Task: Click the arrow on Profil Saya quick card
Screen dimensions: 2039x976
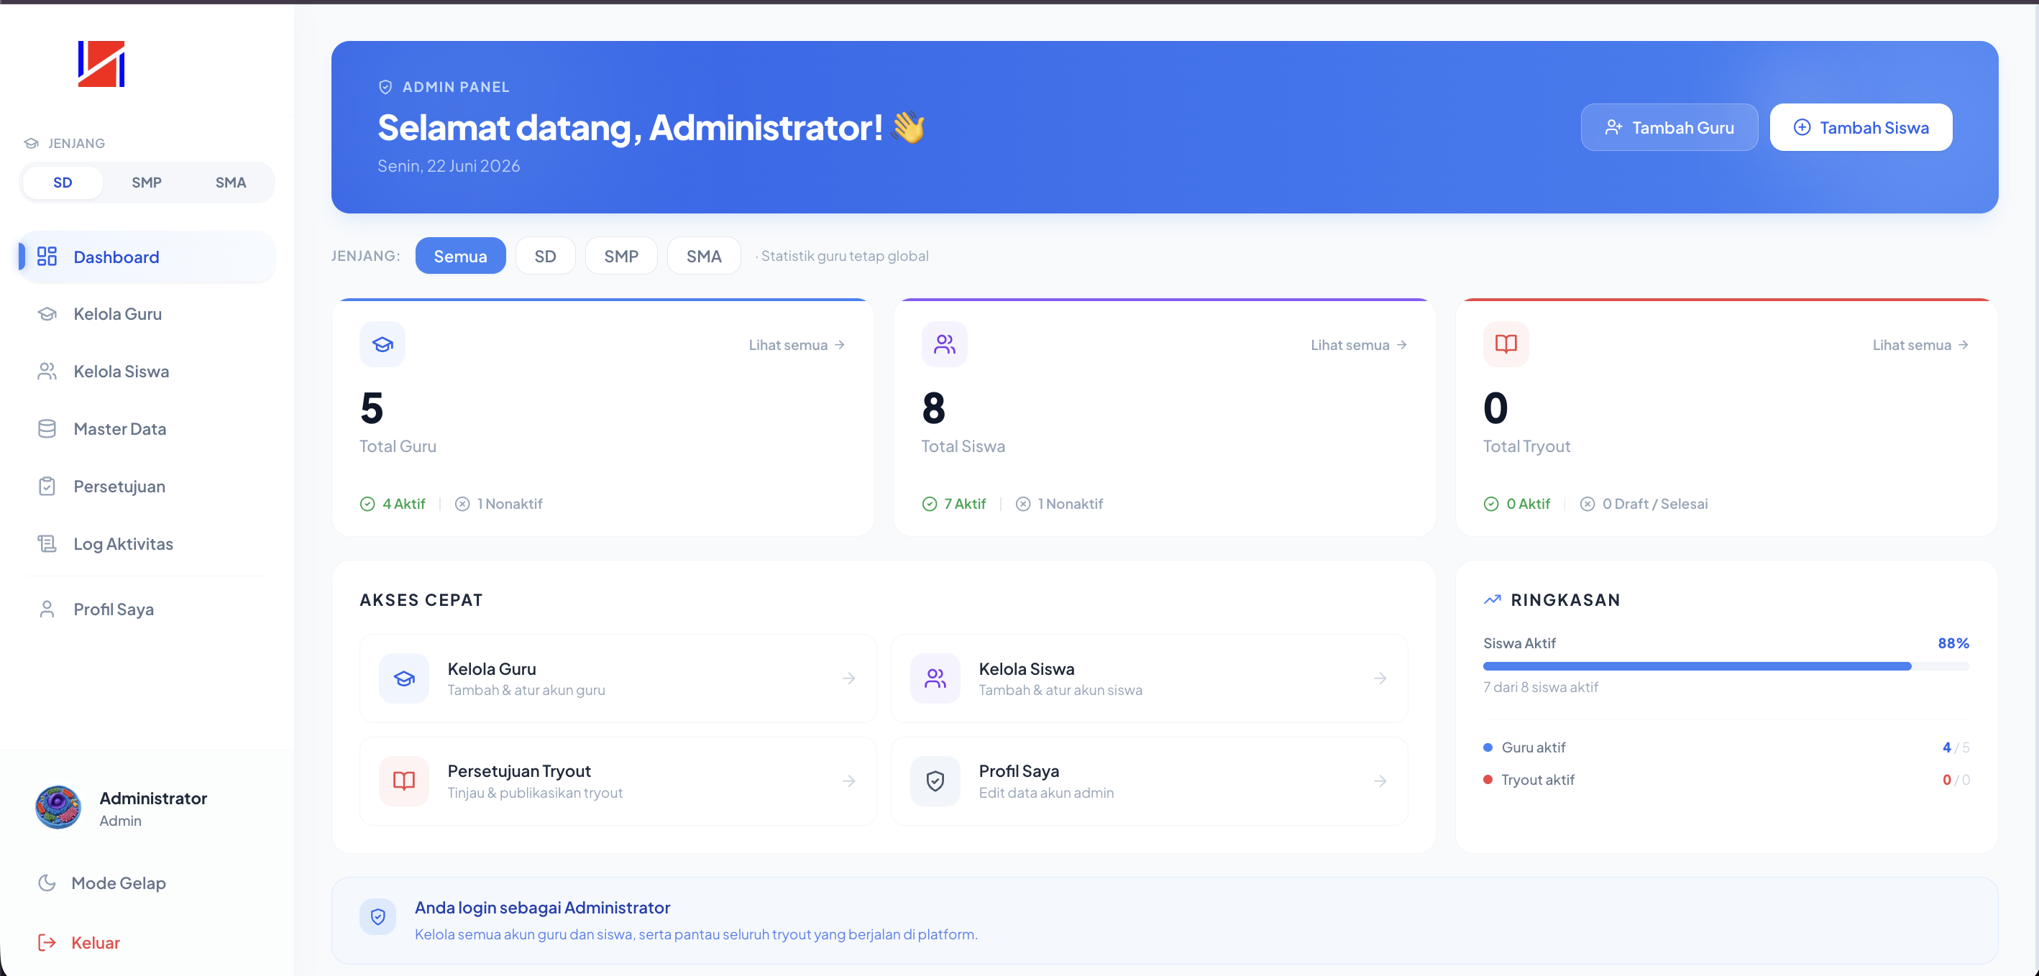Action: point(1380,781)
